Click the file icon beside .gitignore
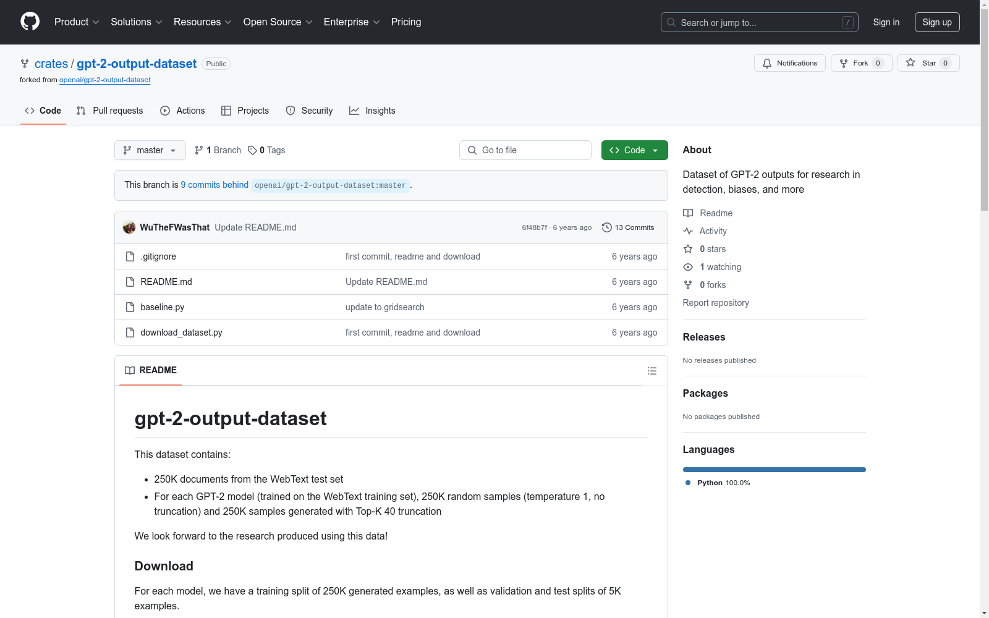 [130, 256]
